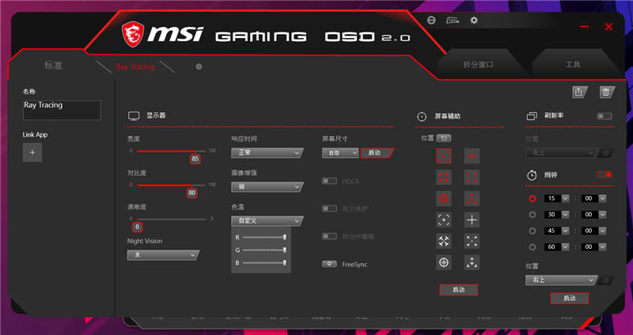Pick the white circular target crosshair

tap(444, 262)
